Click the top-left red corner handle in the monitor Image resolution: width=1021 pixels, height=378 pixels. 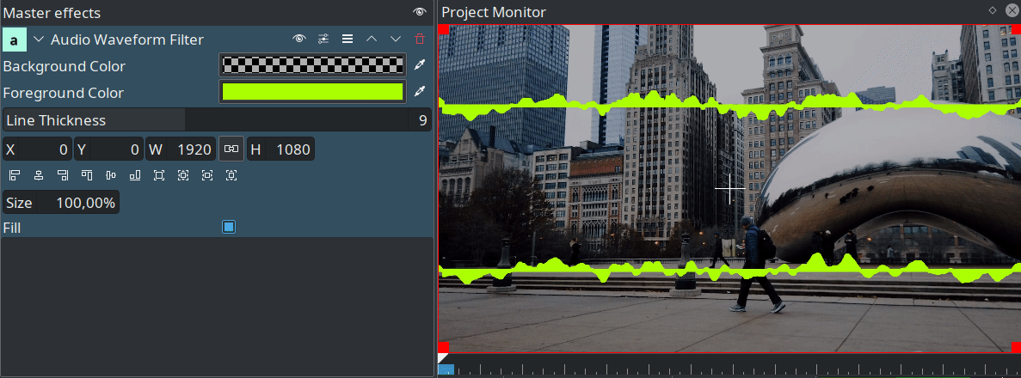click(443, 29)
